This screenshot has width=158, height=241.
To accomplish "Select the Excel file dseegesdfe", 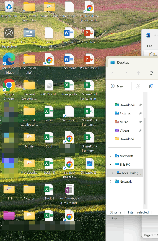I will click(x=69, y=88).
